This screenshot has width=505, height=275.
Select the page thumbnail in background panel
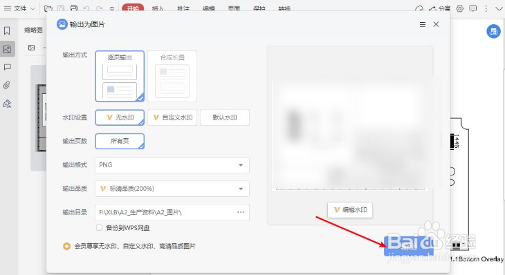[41, 117]
